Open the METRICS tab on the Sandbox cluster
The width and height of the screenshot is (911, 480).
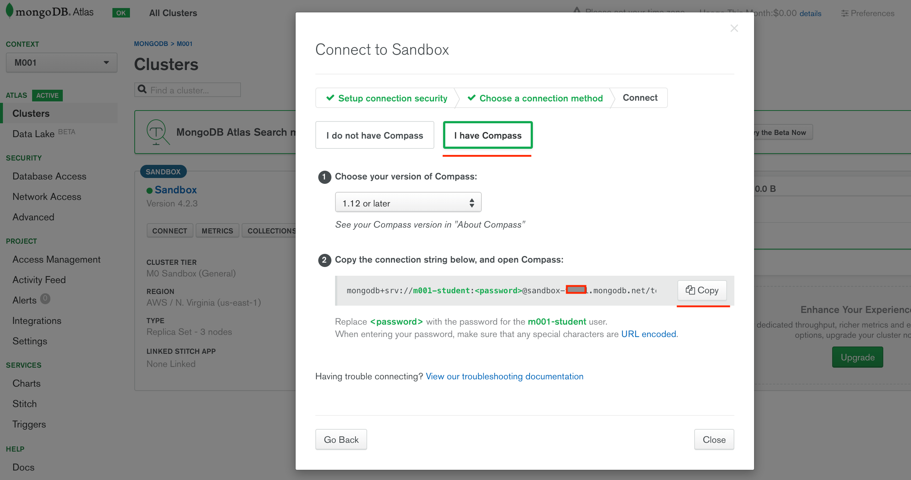pos(217,230)
